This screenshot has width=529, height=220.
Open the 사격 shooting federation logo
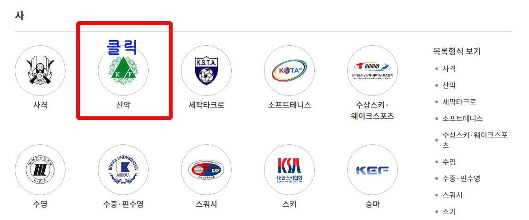pyautogui.click(x=40, y=71)
